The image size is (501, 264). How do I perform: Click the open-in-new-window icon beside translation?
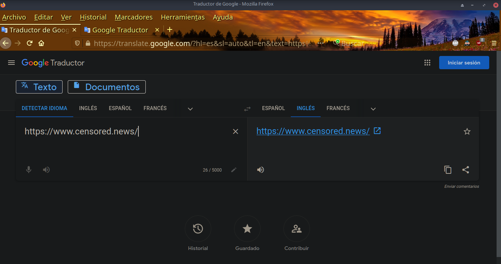coord(377,131)
